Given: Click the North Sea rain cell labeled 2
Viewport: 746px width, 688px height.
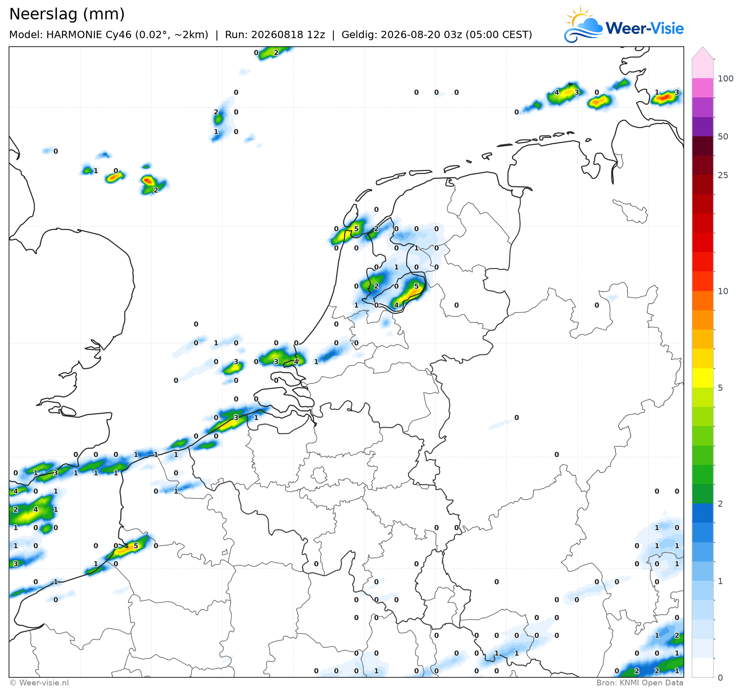Looking at the screenshot, I should pyautogui.click(x=151, y=183).
